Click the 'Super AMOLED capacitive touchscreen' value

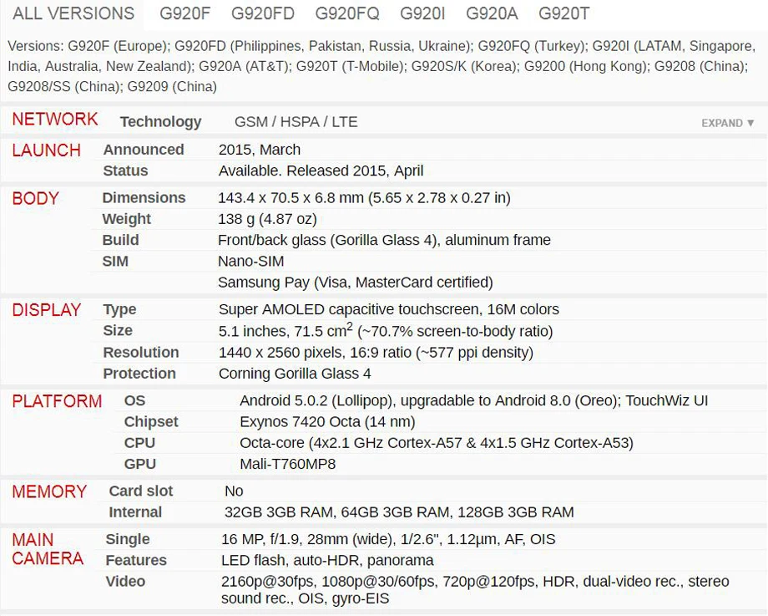pyautogui.click(x=349, y=309)
